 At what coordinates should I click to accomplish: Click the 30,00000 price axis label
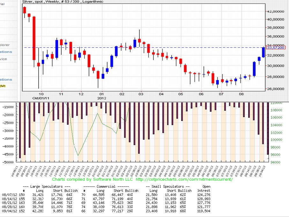276,66
